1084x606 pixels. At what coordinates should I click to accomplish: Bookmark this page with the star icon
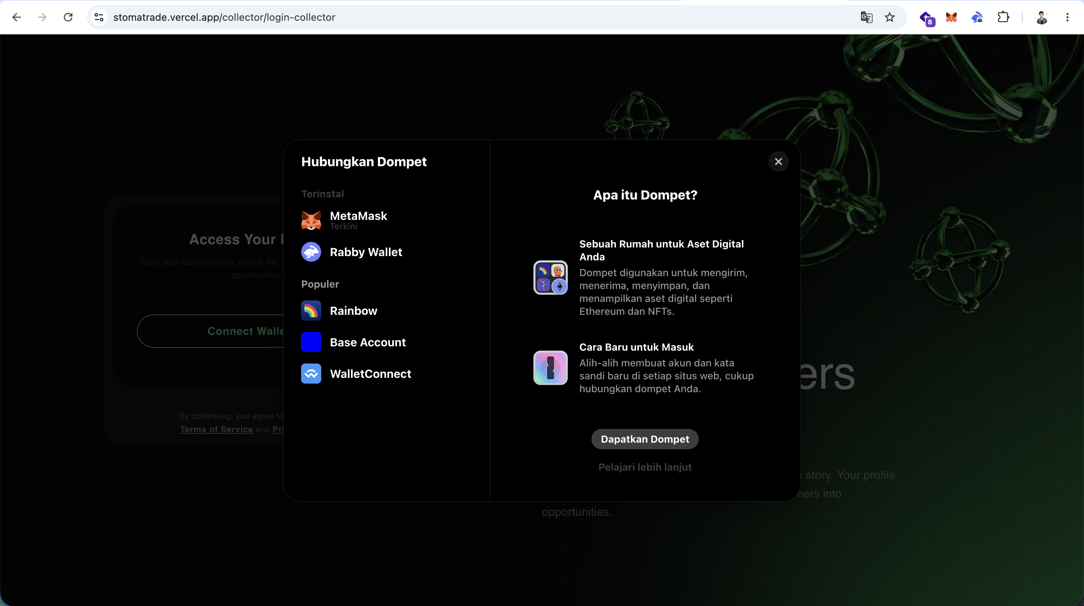point(890,17)
